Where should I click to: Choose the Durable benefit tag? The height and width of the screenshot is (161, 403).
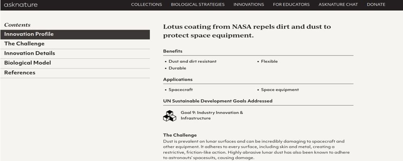pyautogui.click(x=177, y=68)
